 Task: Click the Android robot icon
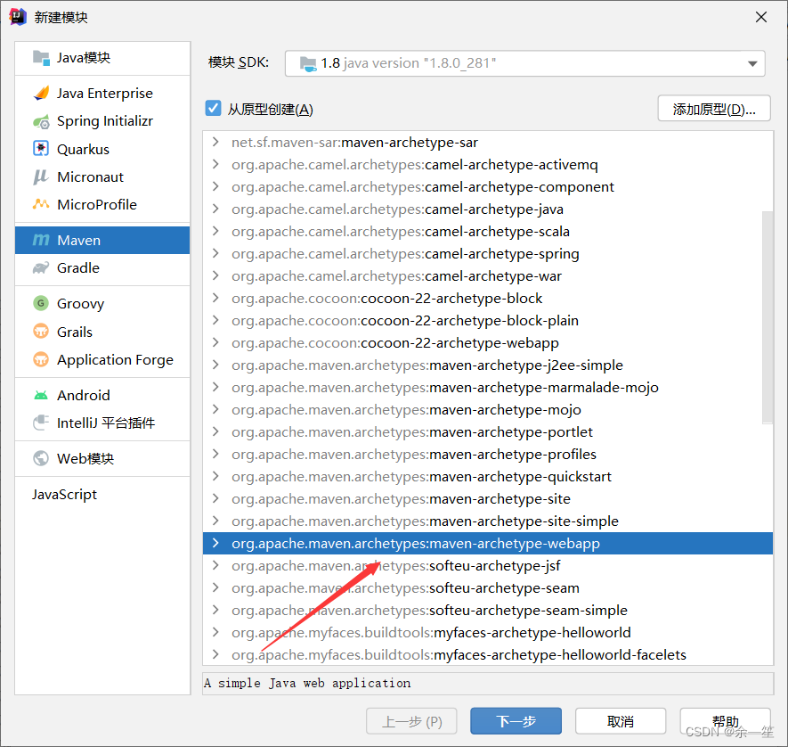(x=41, y=396)
